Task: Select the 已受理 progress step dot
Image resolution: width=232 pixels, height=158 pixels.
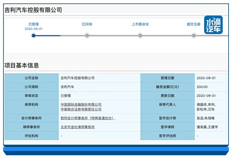Action: click(34, 36)
